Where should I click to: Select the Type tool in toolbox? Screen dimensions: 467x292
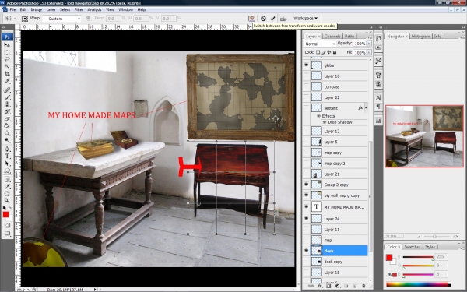[x=7, y=156]
